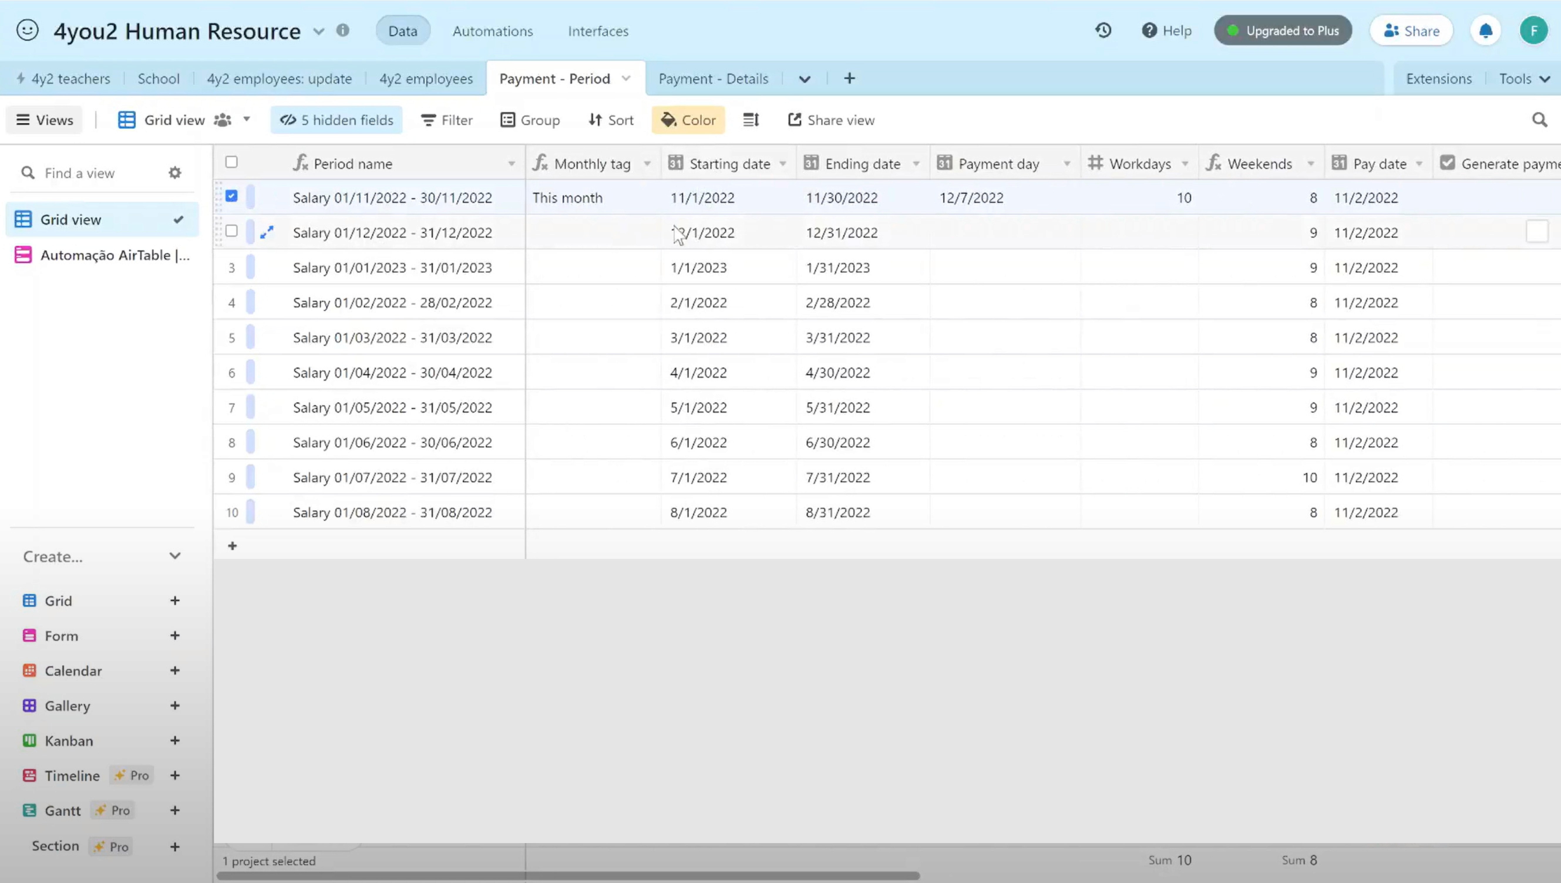Switch to Automations tab

(x=493, y=31)
